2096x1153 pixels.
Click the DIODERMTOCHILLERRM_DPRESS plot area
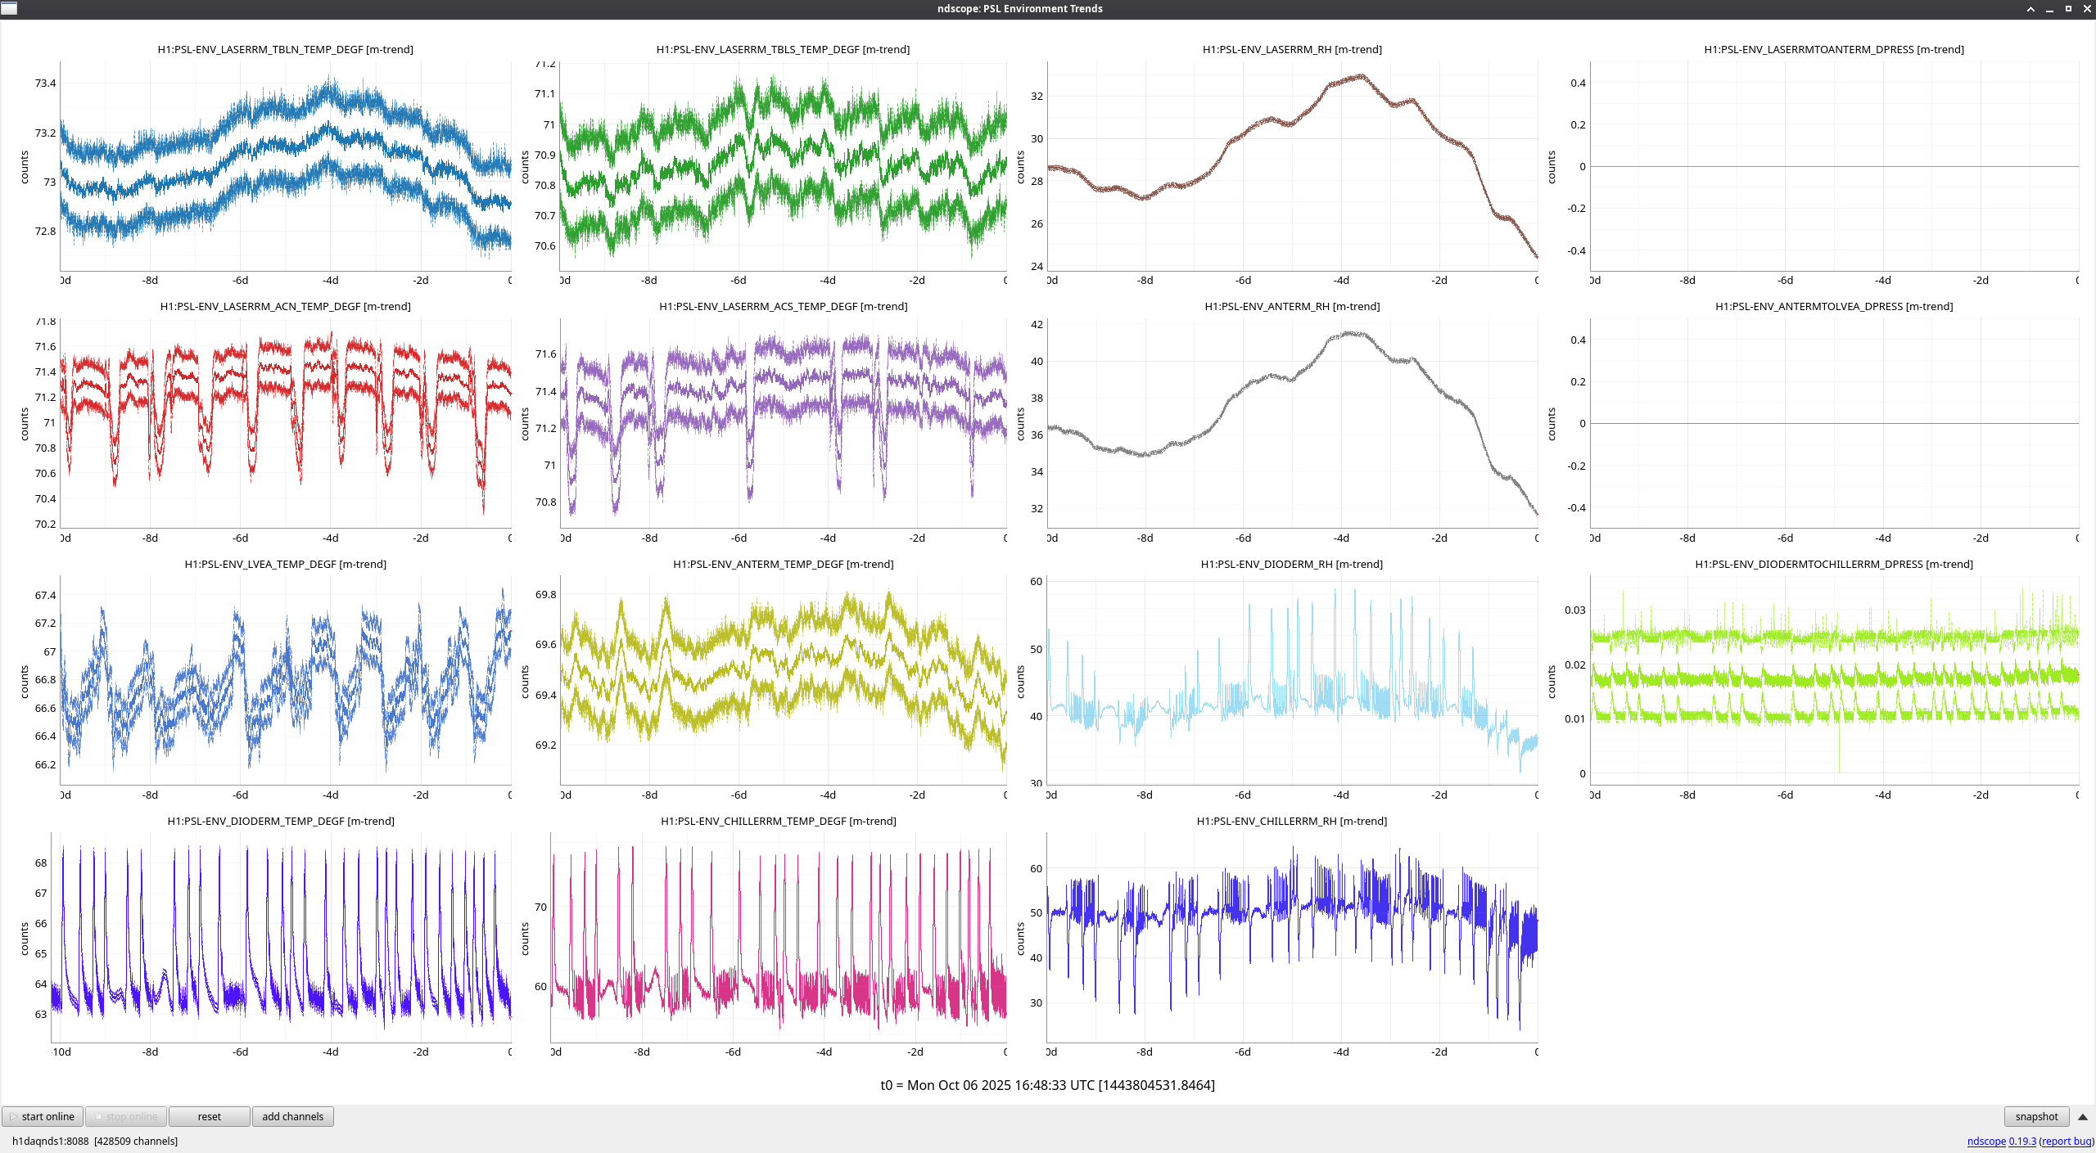1834,679
